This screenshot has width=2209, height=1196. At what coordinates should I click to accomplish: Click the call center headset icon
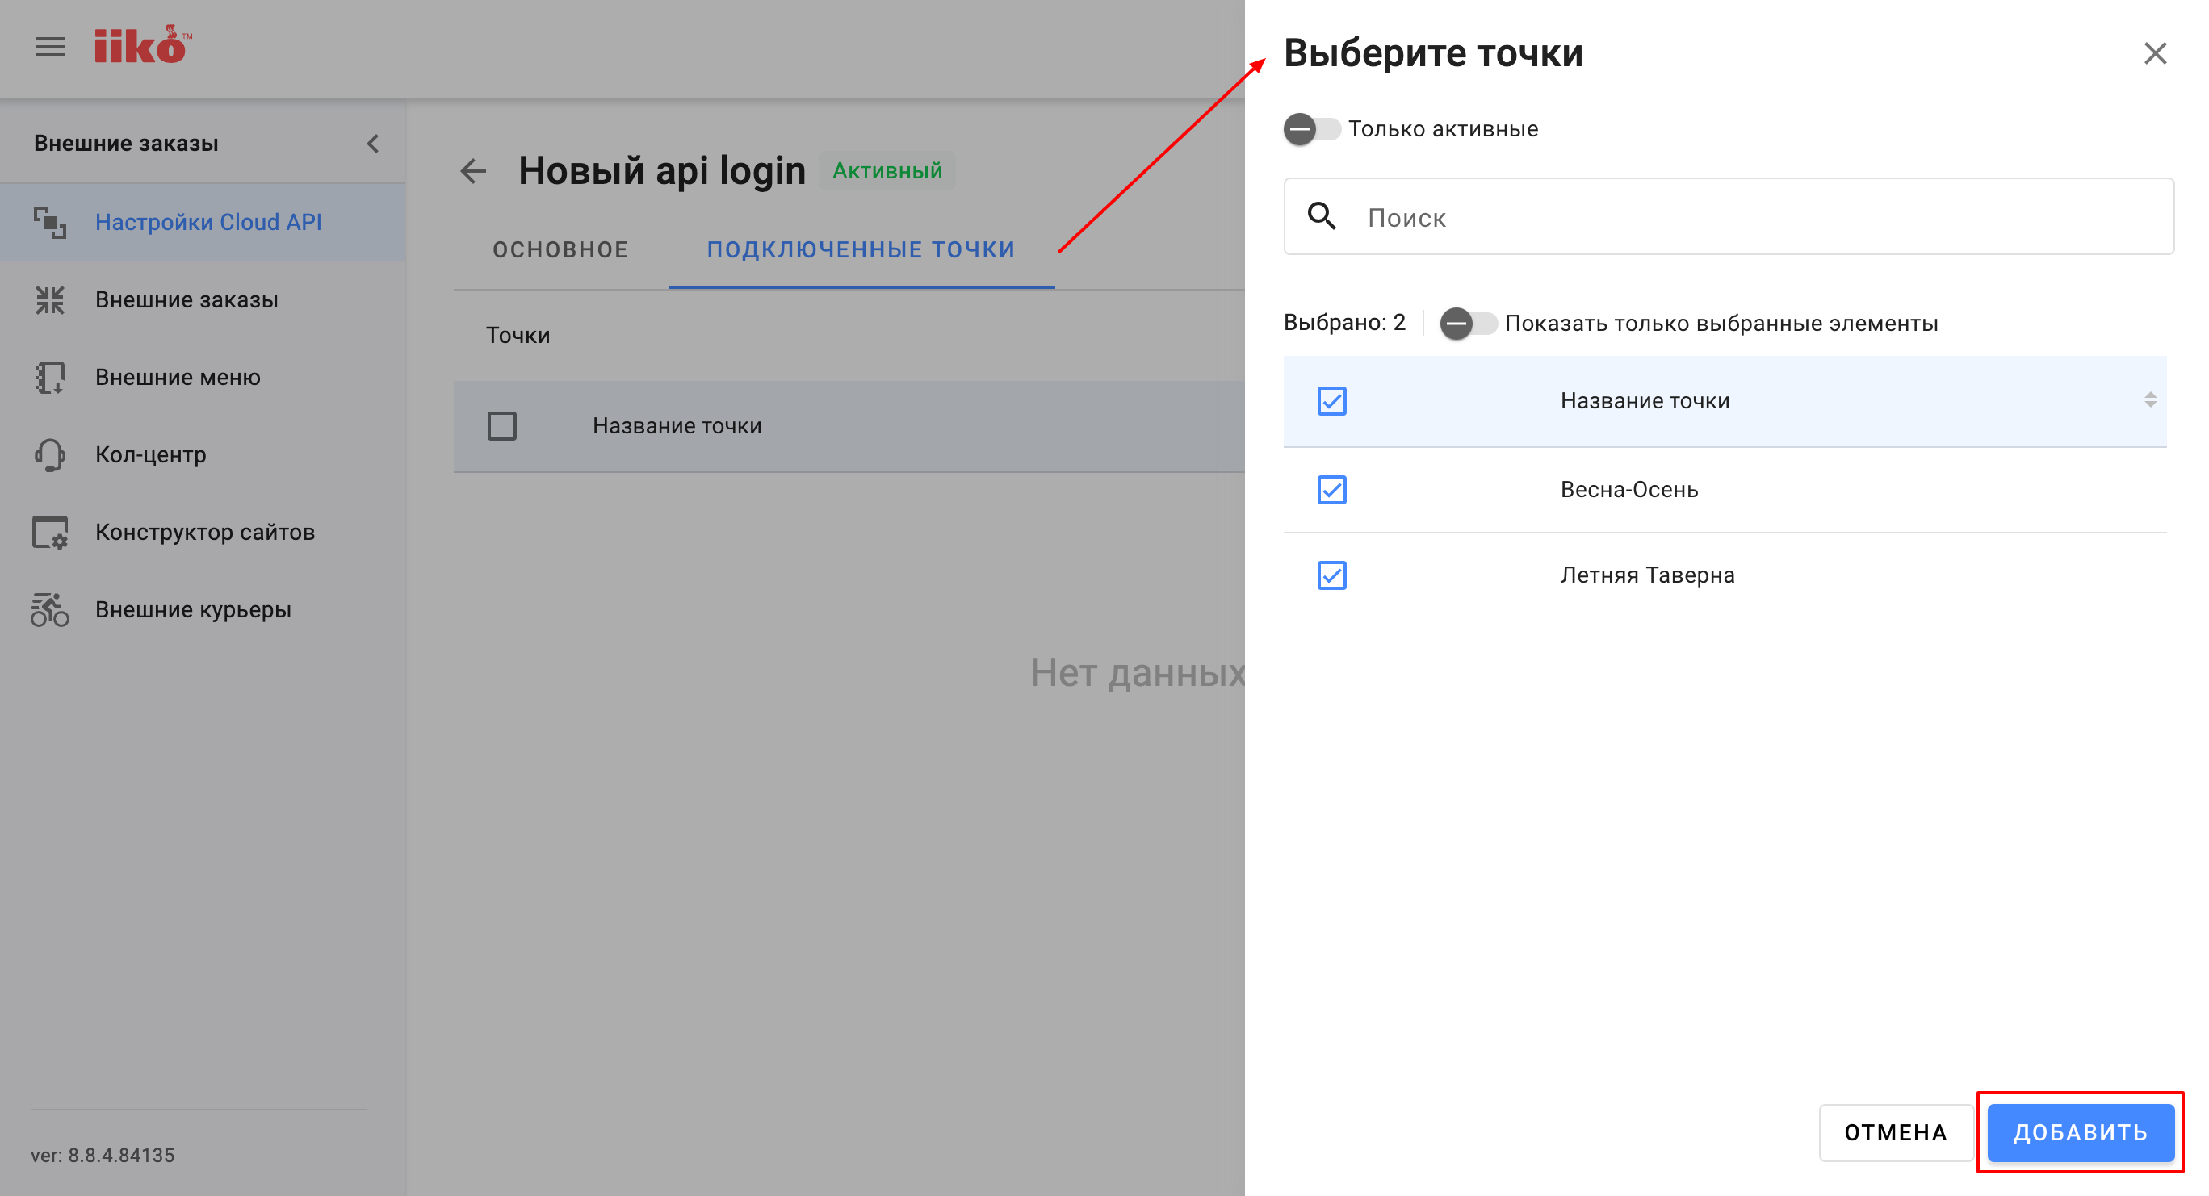point(50,454)
